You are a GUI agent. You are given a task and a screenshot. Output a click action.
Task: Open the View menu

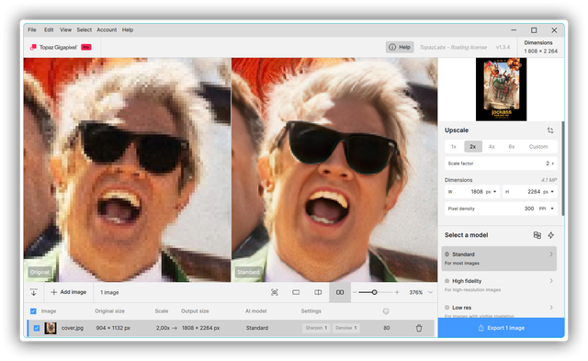65,29
